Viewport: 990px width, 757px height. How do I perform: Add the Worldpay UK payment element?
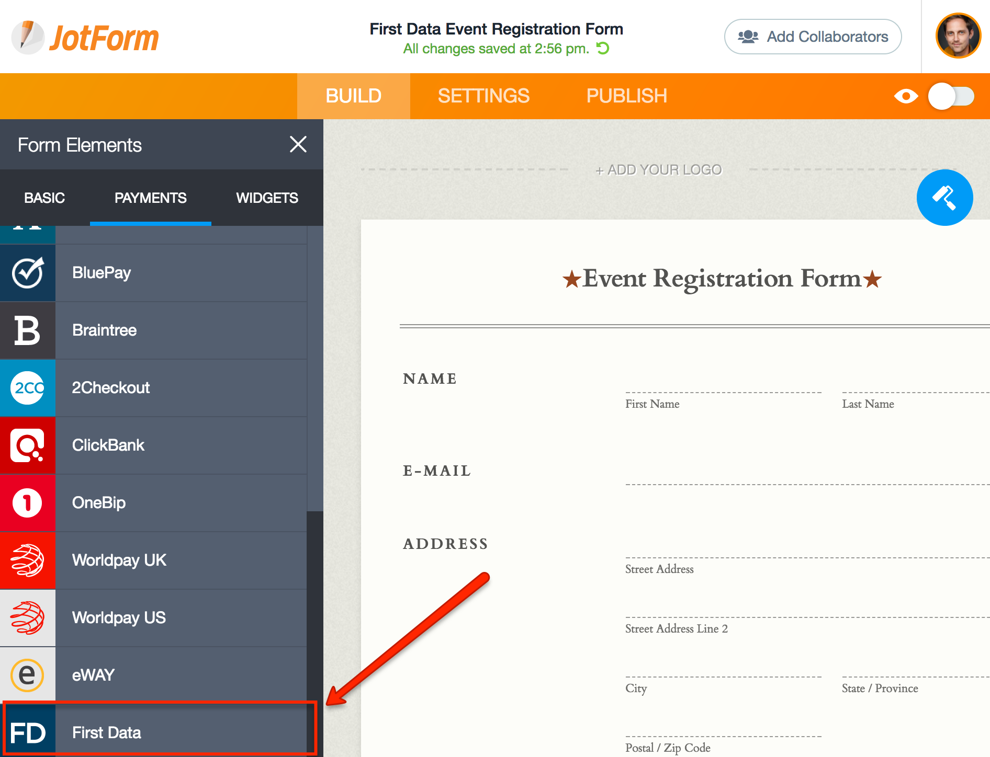point(153,560)
